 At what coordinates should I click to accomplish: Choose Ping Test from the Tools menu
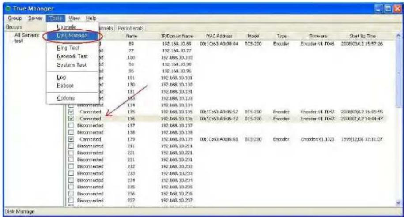pos(68,48)
